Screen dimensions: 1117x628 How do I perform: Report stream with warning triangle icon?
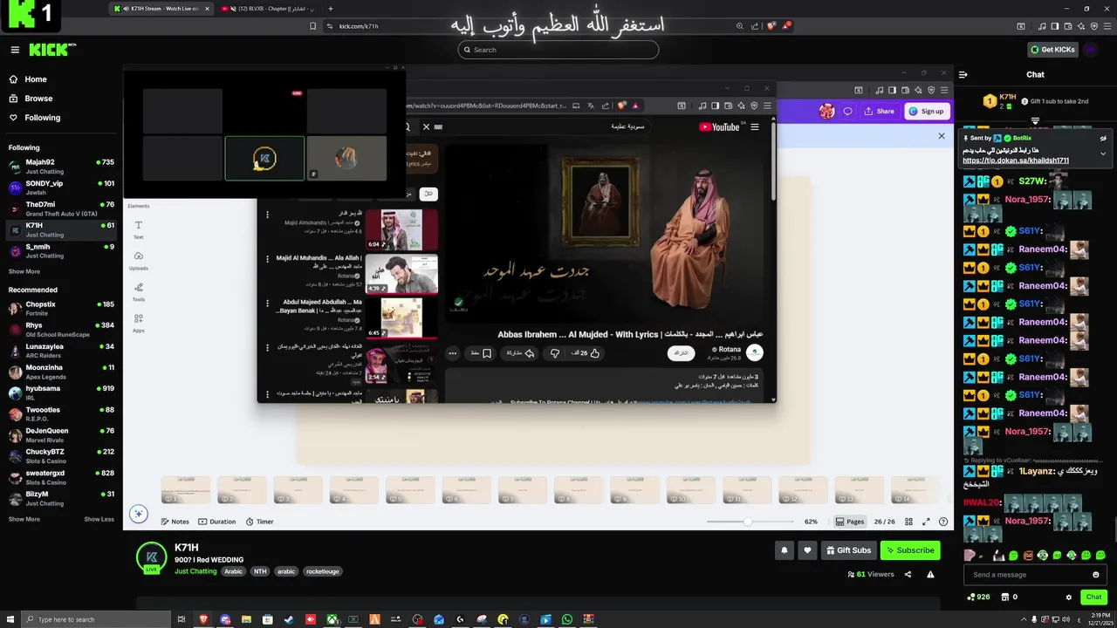(x=931, y=575)
